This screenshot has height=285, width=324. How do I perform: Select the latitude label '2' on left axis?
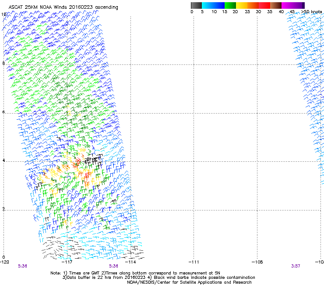pyautogui.click(x=4, y=209)
